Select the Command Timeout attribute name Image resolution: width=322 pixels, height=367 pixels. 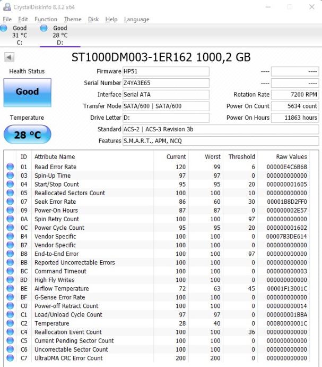60,271
